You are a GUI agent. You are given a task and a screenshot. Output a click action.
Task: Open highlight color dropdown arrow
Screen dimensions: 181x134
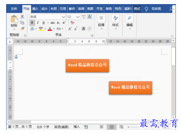(x=45, y=29)
